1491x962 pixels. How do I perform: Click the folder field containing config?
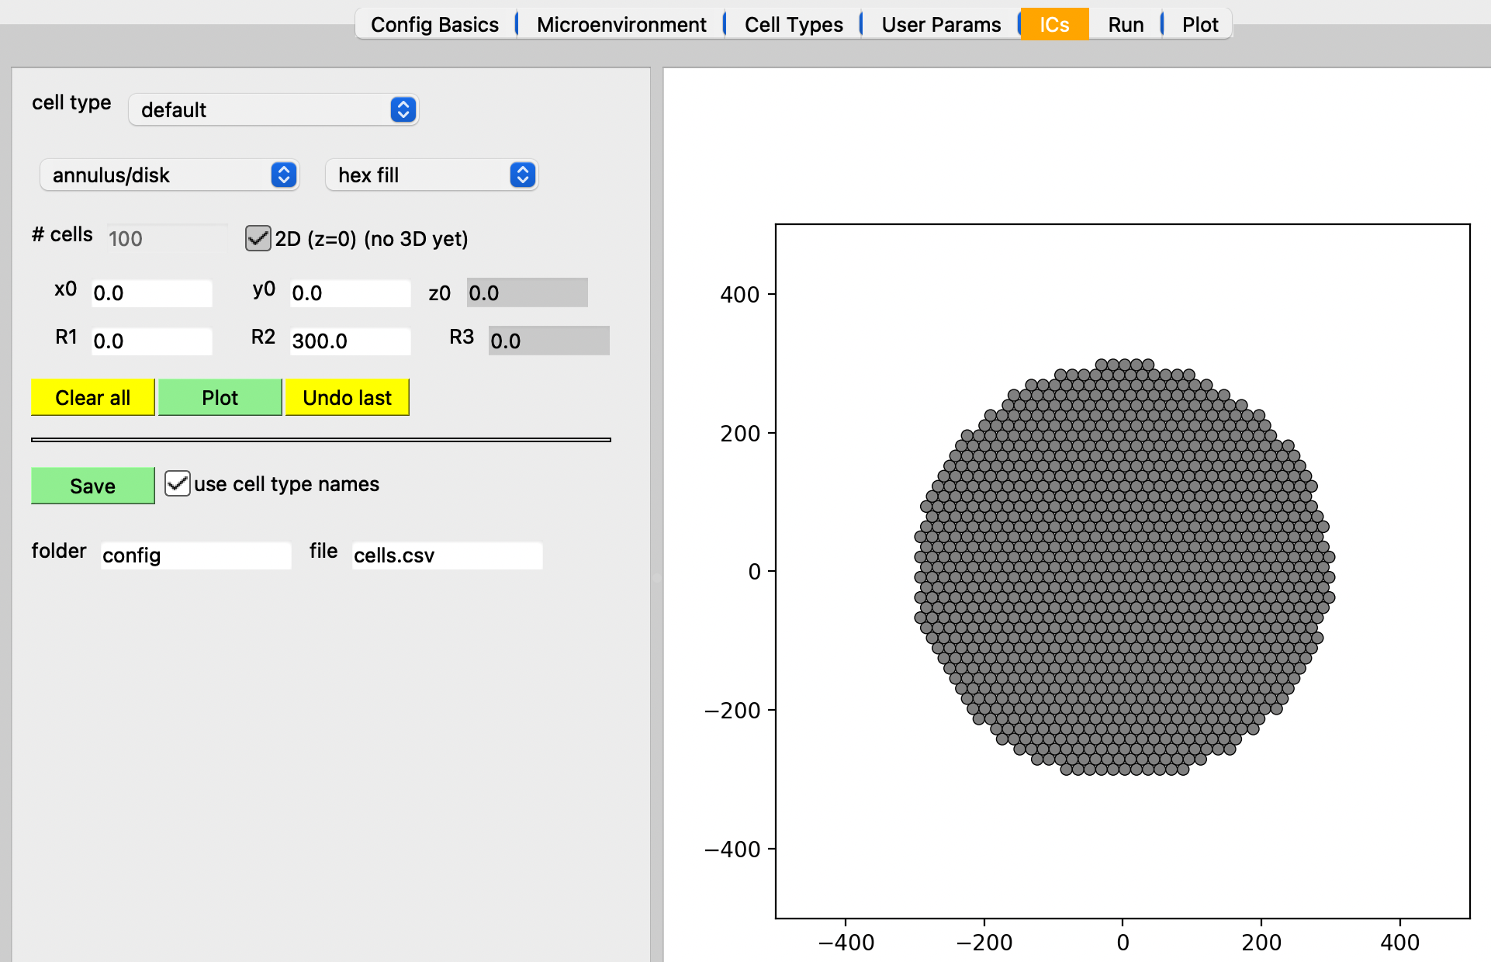coord(195,555)
